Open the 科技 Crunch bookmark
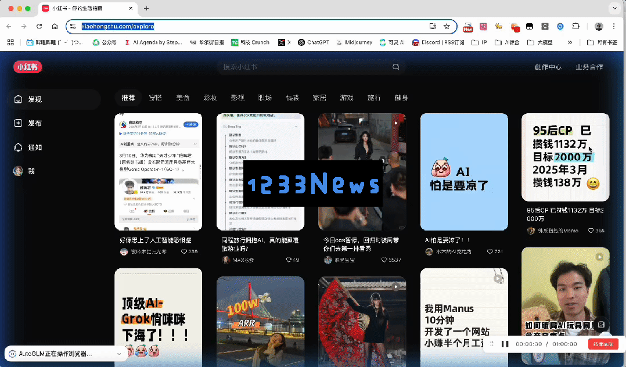Viewport: 626px width, 367px height. coord(250,42)
